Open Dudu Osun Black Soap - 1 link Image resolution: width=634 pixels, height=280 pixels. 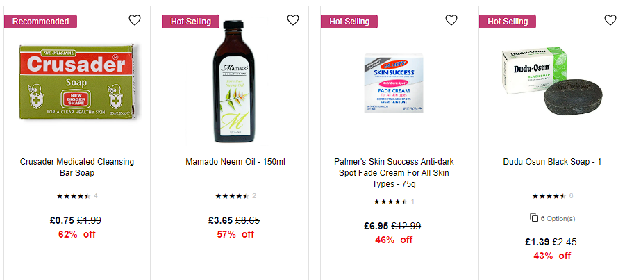(x=552, y=162)
